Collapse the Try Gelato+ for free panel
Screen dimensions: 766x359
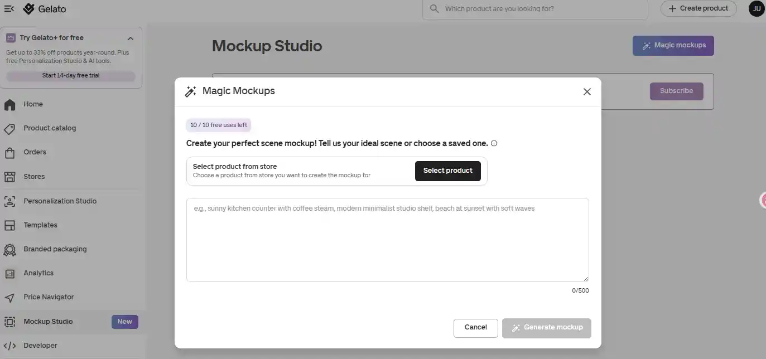click(x=131, y=38)
